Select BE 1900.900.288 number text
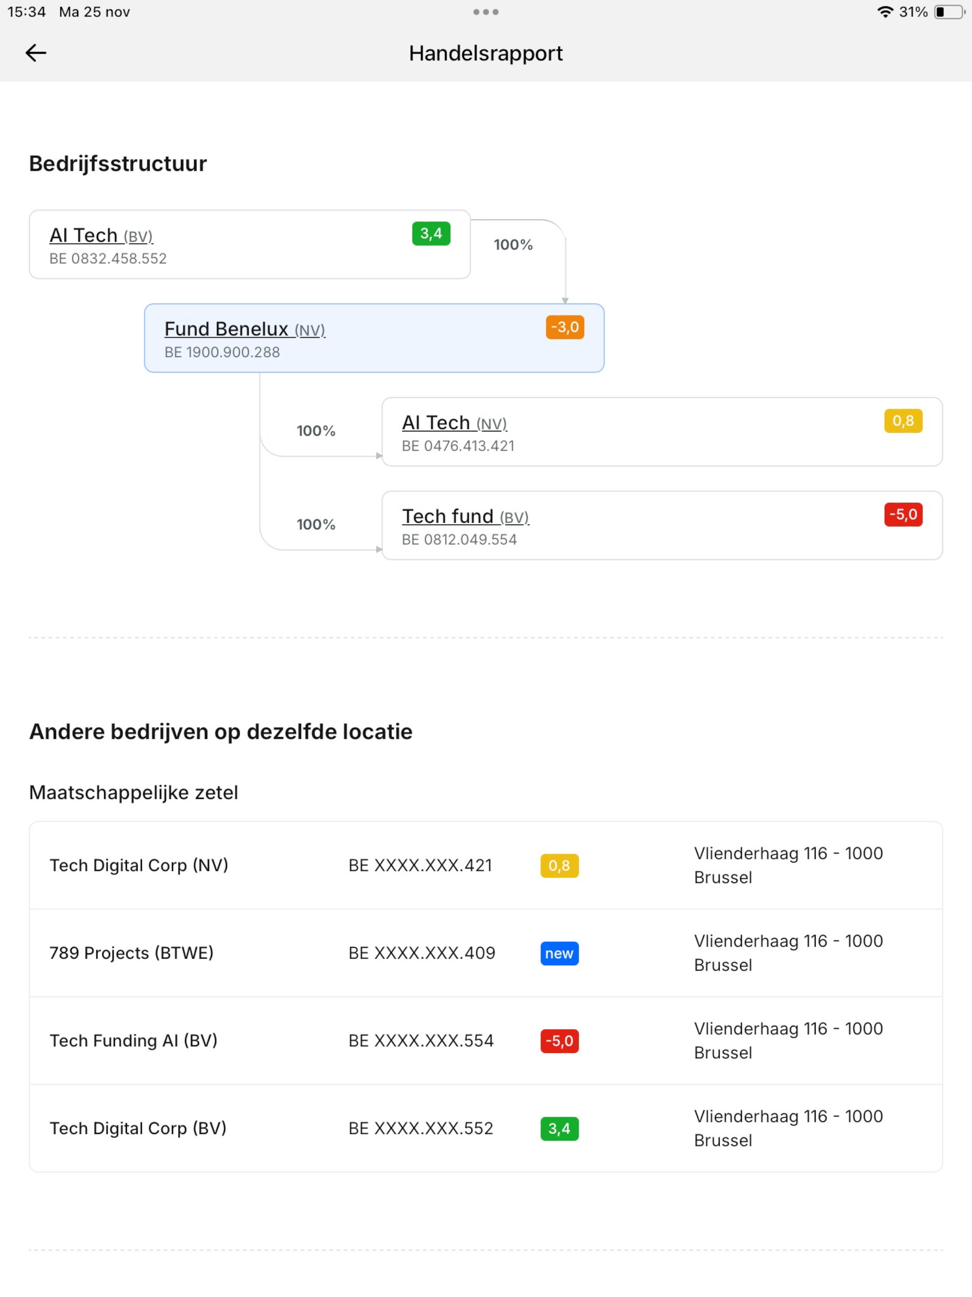 click(x=222, y=353)
